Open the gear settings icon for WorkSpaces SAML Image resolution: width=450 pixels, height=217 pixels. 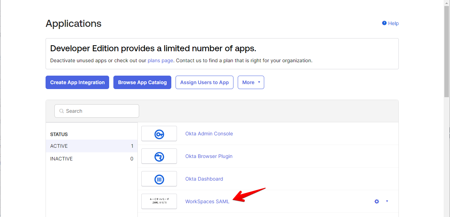tap(377, 201)
